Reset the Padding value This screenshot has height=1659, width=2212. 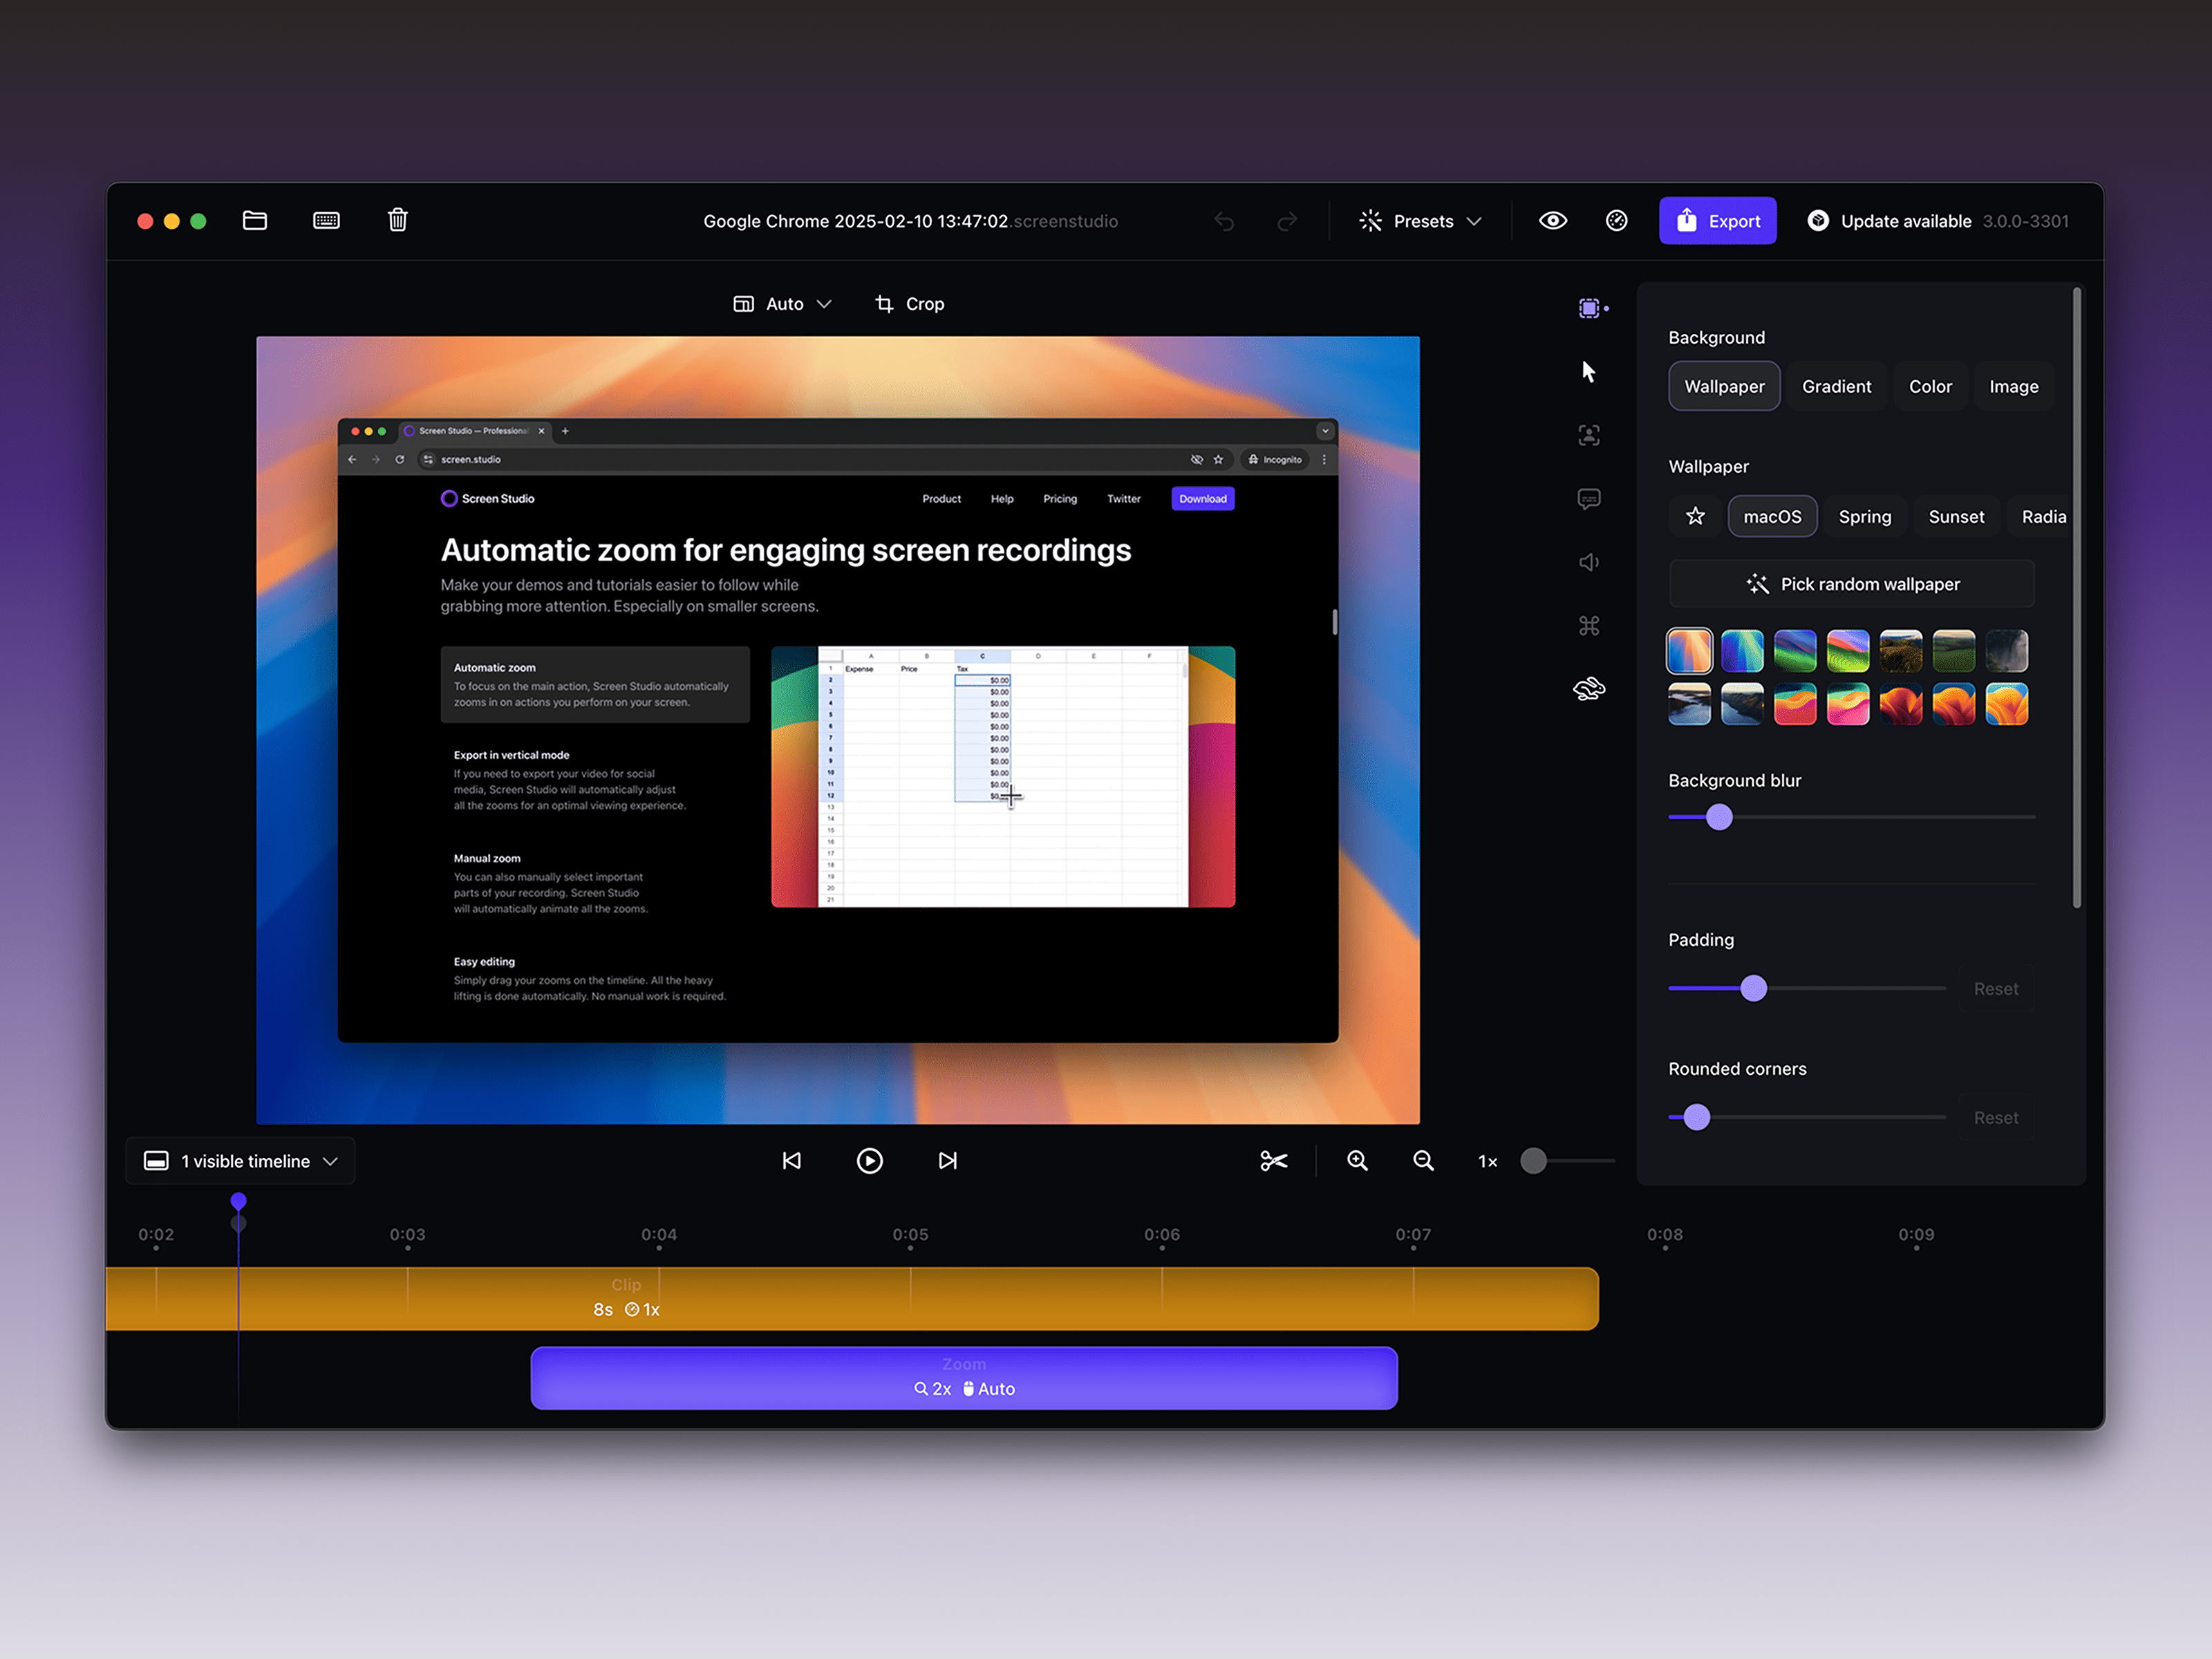1996,989
